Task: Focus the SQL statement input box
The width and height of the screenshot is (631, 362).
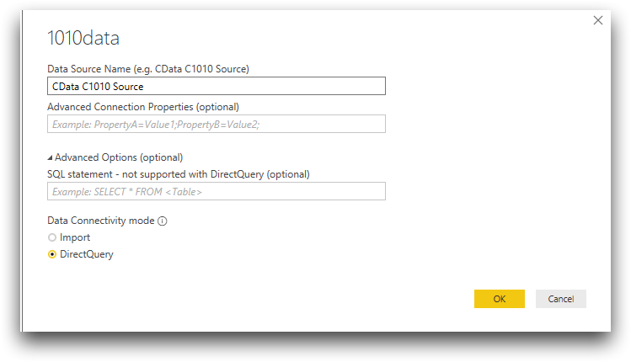Action: tap(217, 191)
